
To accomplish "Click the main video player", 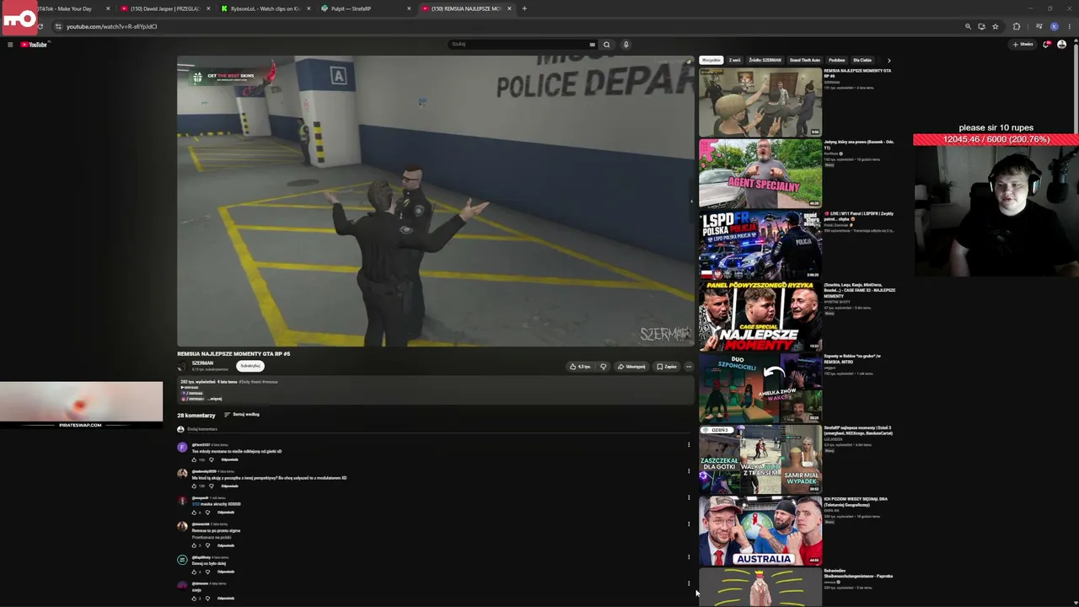I will [x=436, y=201].
